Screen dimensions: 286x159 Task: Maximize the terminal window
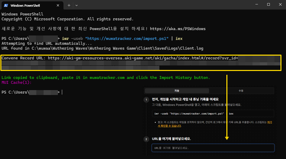pyautogui.click(x=268, y=4)
